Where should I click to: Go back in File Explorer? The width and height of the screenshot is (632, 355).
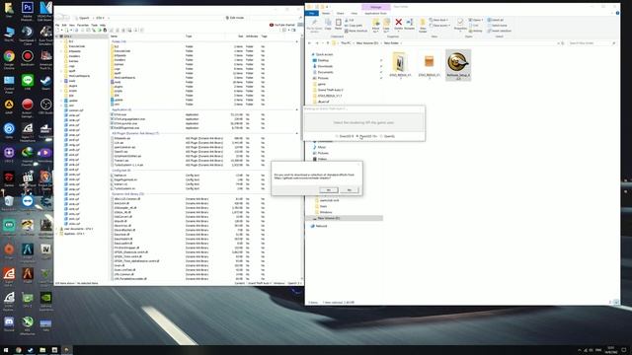(x=309, y=43)
